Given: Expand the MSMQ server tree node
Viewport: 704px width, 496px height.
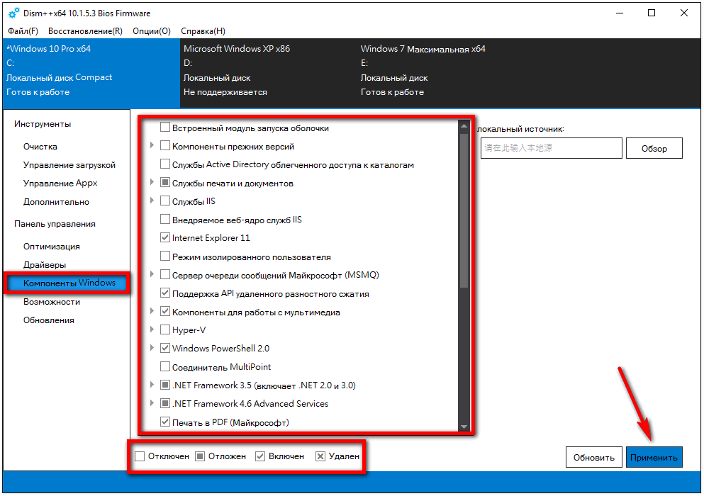Looking at the screenshot, I should coord(152,274).
